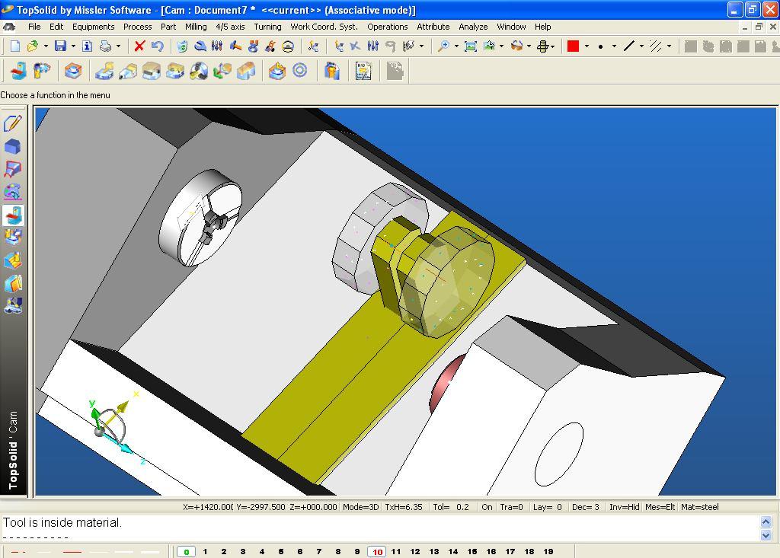This screenshot has height=558, width=780.
Task: Click the green and red arrows with box icon
Action: pyautogui.click(x=222, y=71)
